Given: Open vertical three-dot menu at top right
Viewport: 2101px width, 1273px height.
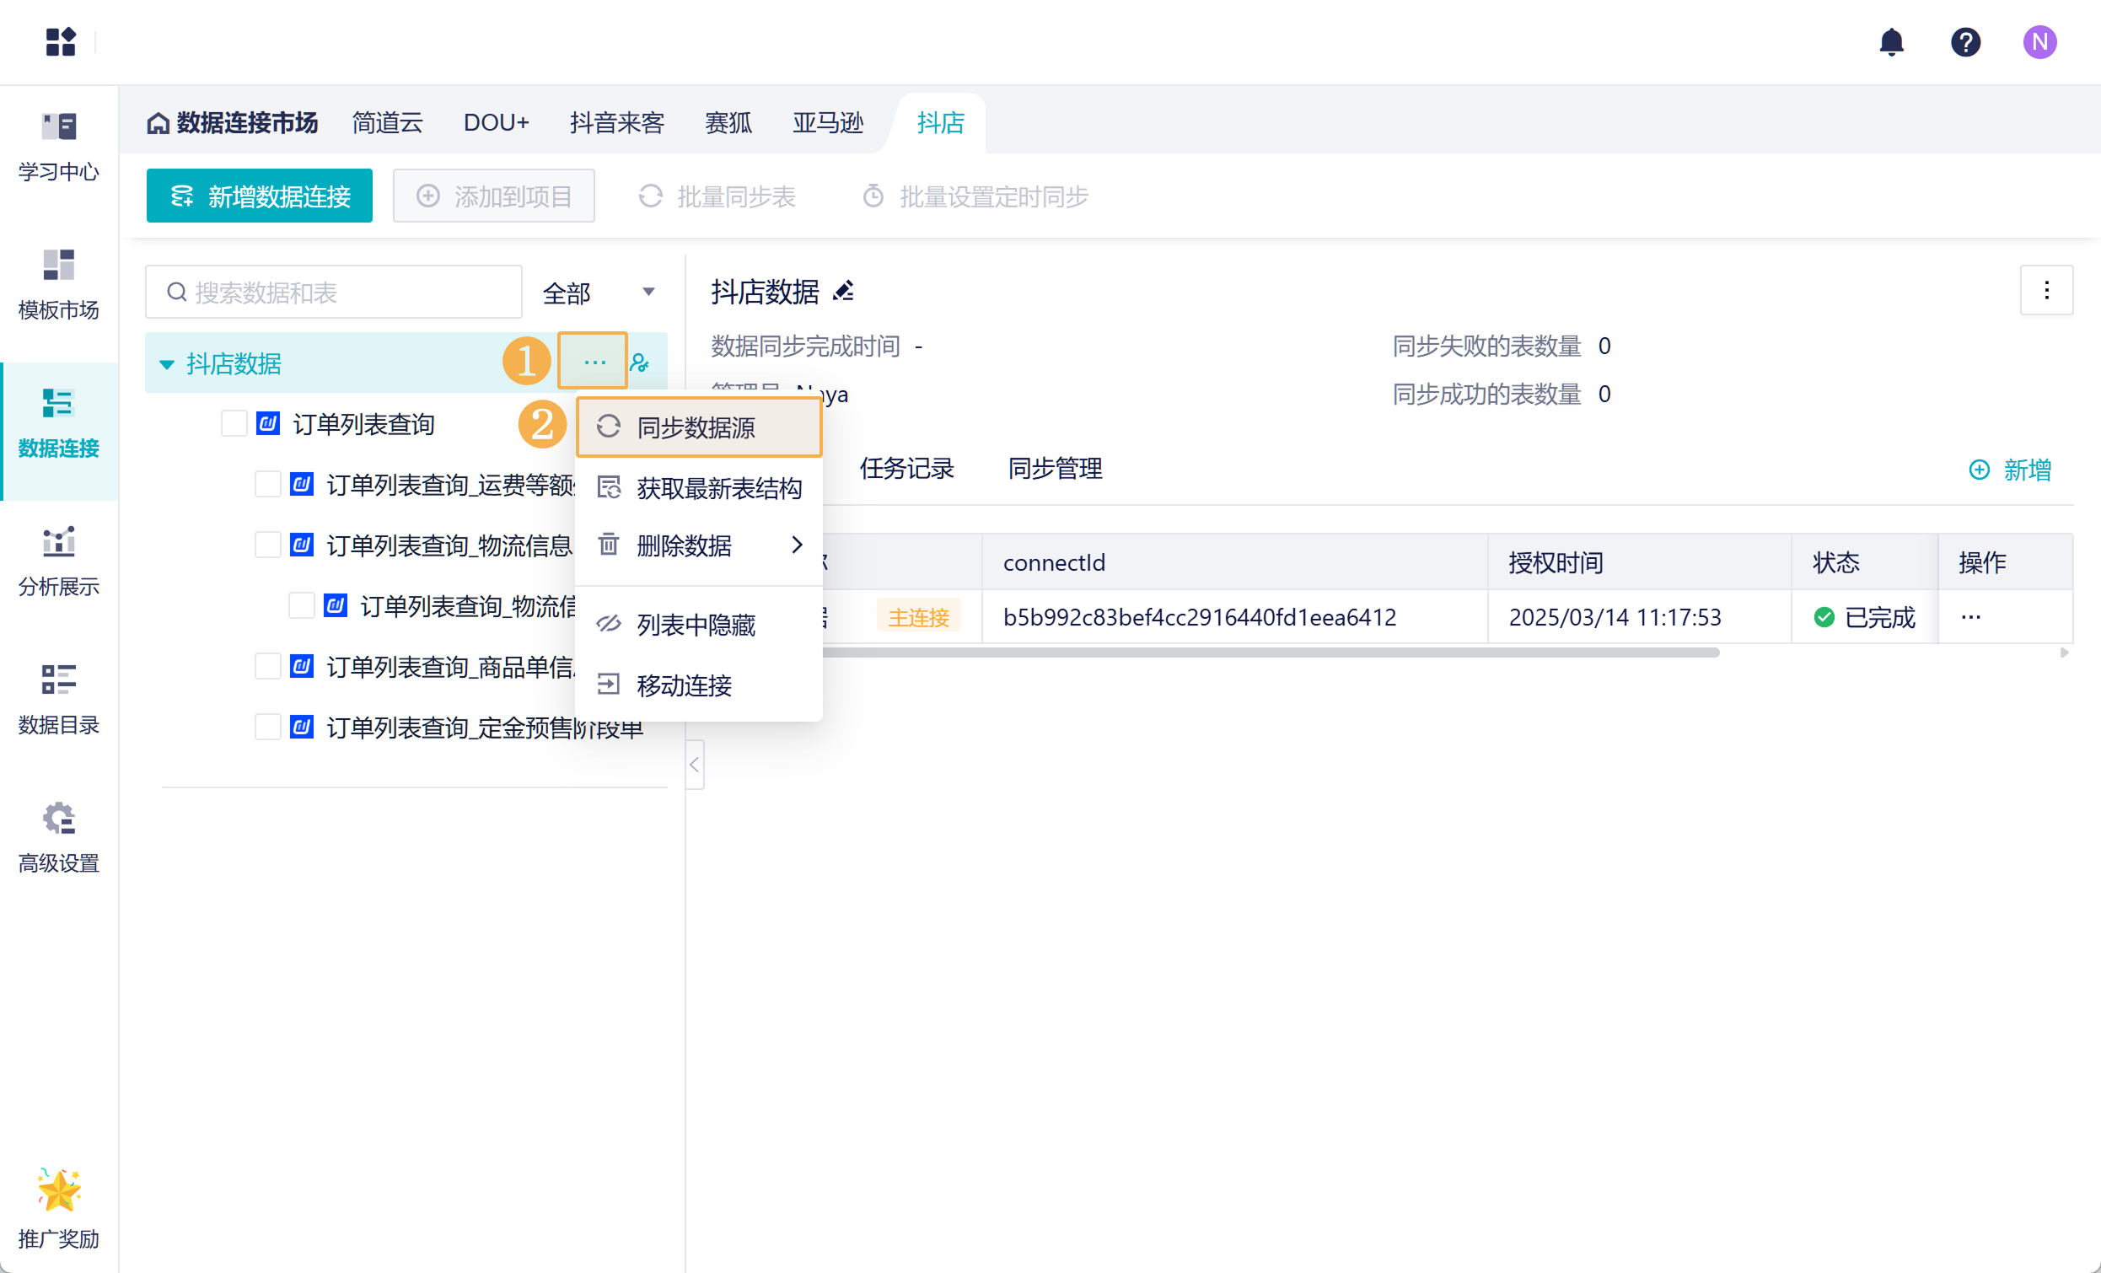Looking at the screenshot, I should 2045,291.
